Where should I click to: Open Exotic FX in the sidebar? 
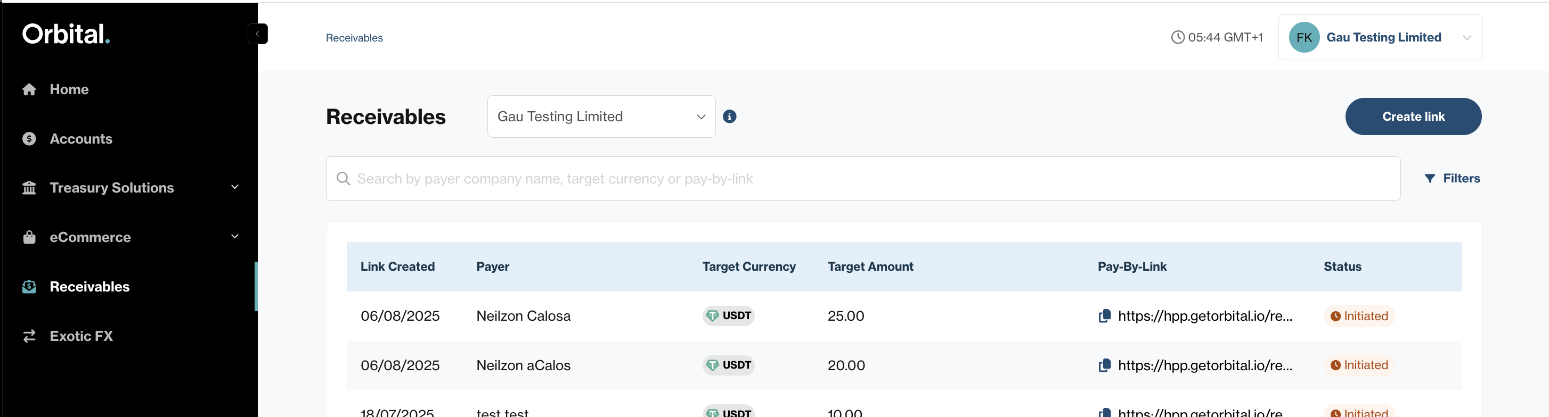81,336
